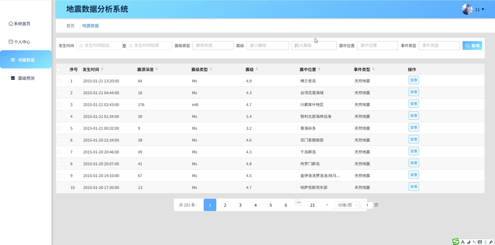Check the checkbox for row 1 棉兰老岛
Viewport: 495px width, 245px height.
tap(59, 81)
